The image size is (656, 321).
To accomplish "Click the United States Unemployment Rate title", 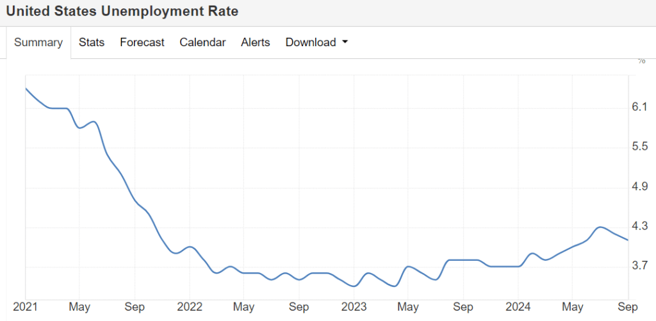I will click(x=122, y=12).
